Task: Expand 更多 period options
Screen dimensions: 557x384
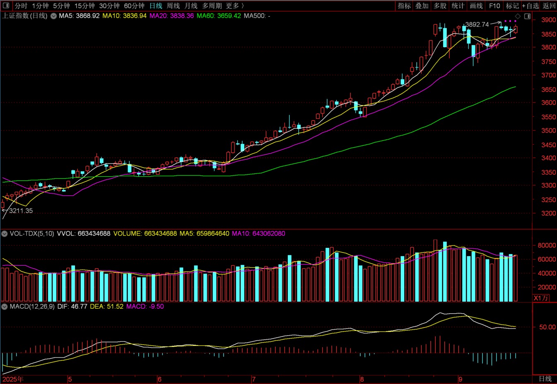Action: click(x=235, y=6)
